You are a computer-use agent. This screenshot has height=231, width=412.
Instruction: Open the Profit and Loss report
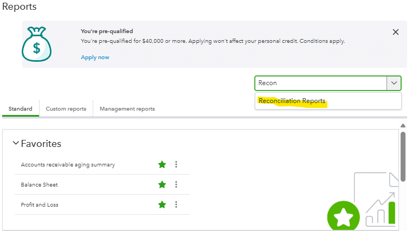(40, 205)
